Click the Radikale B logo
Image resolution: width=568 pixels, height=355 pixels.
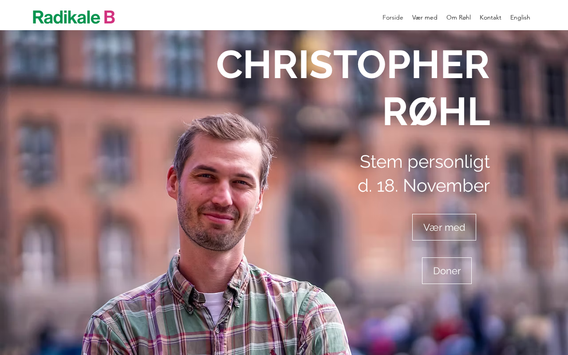[x=74, y=17]
